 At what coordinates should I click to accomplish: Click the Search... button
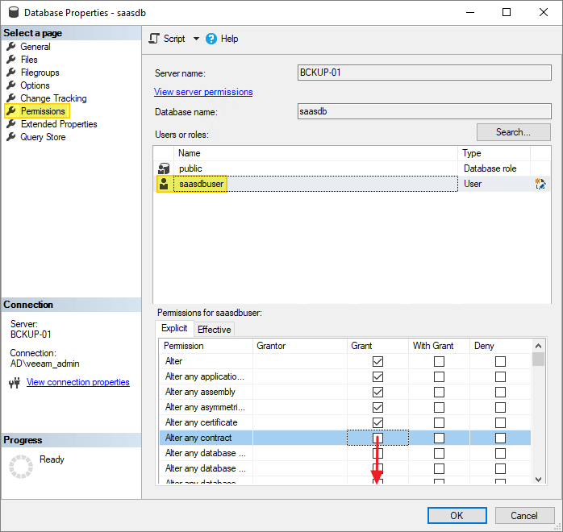point(513,132)
